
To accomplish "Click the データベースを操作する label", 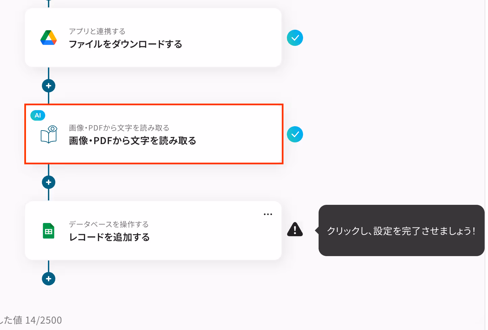I will [109, 224].
